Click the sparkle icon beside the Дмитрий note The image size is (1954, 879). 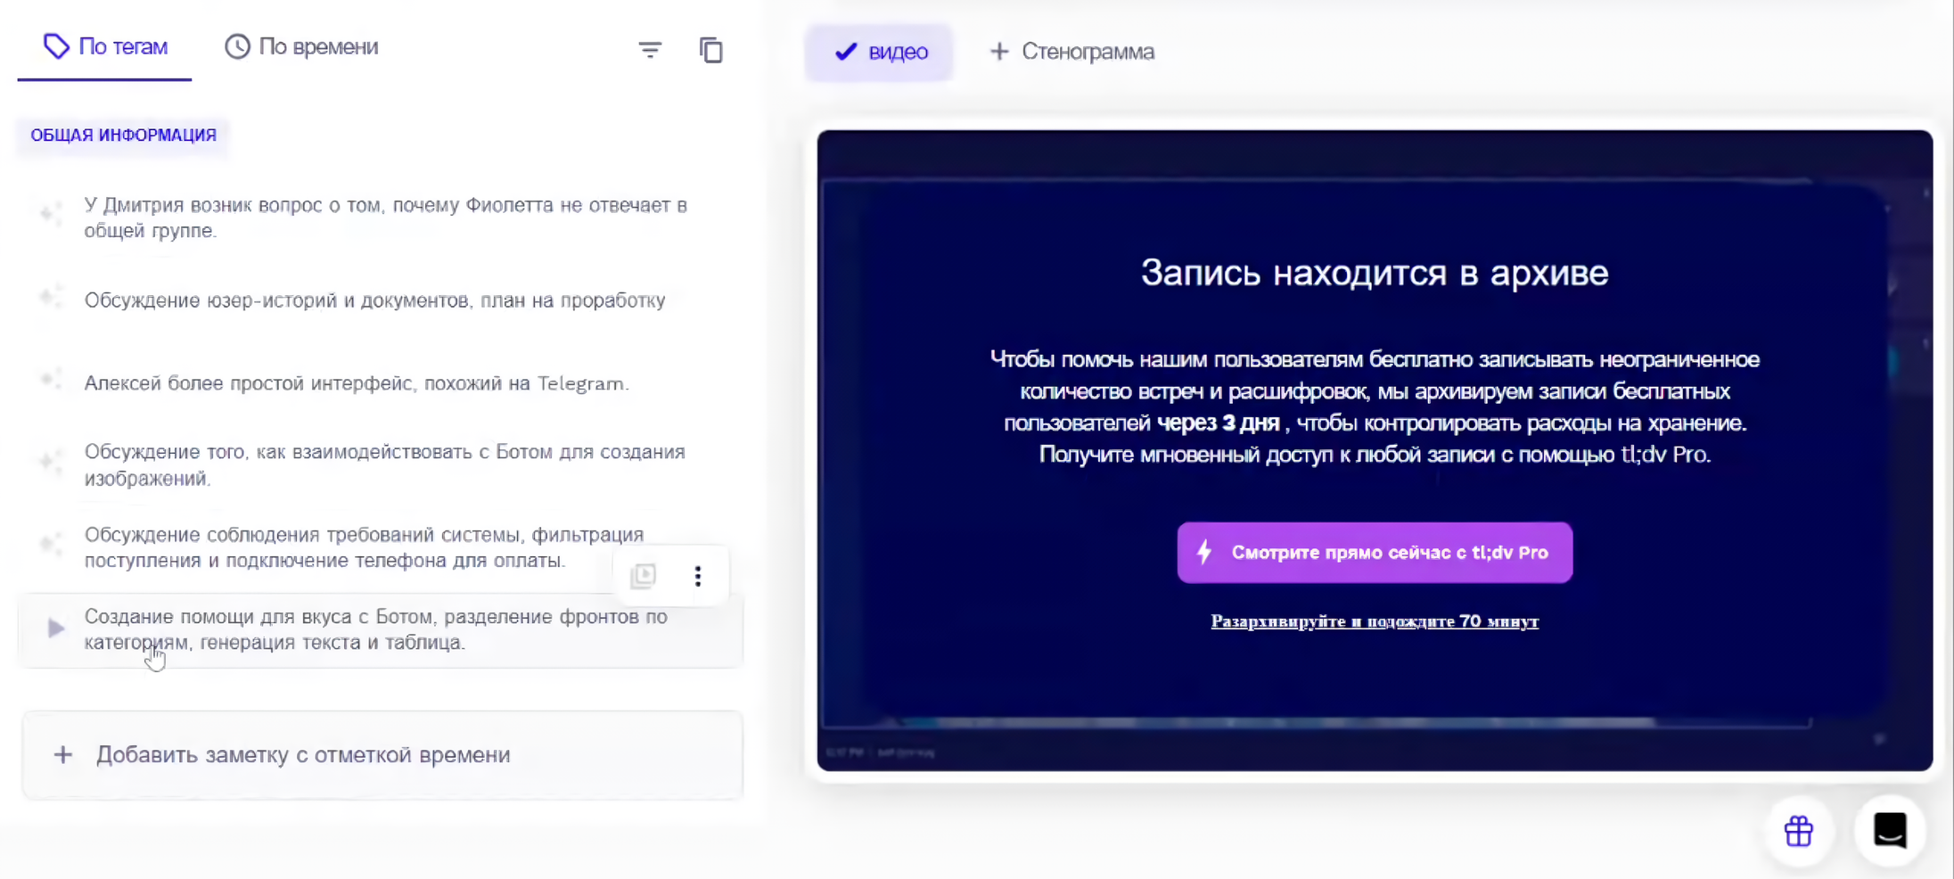51,213
